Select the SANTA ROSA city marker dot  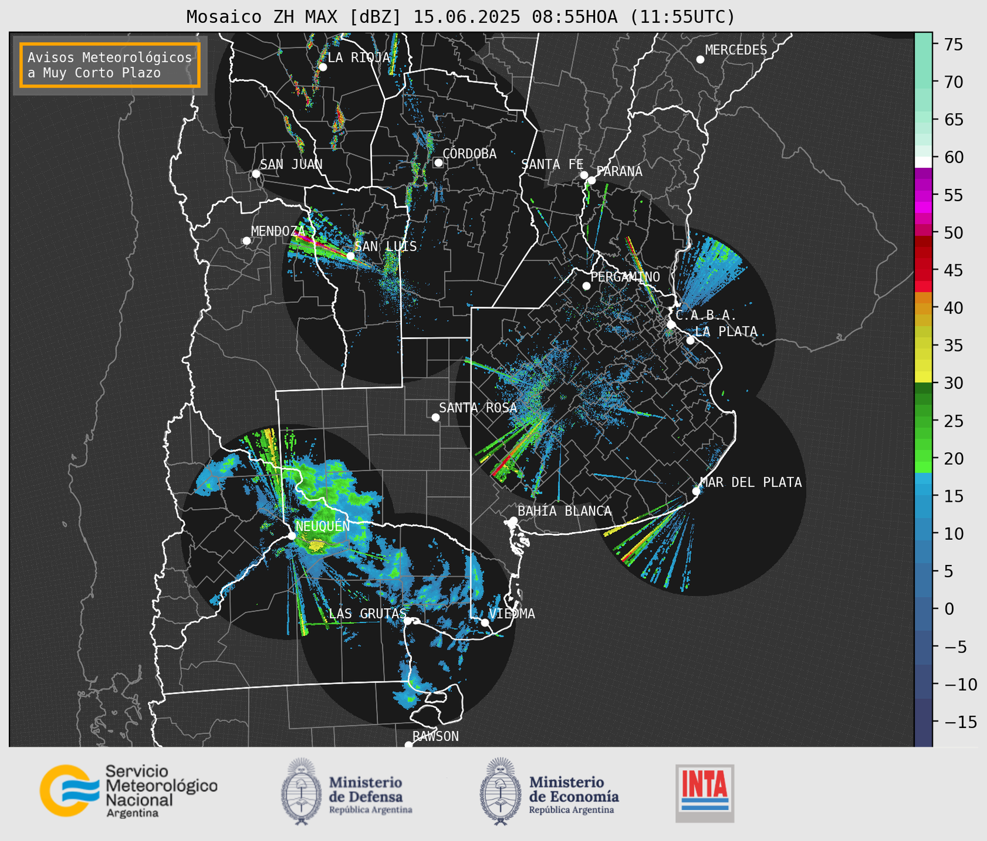[x=435, y=417]
